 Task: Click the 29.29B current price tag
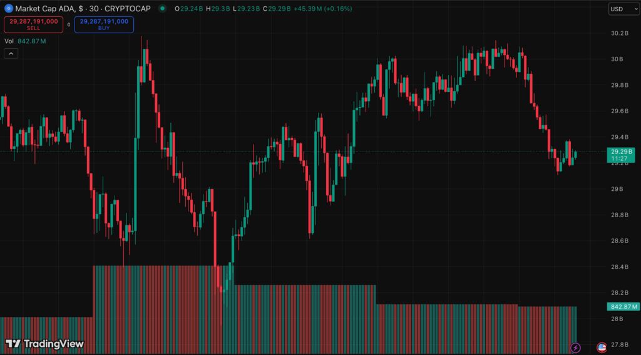[622, 152]
